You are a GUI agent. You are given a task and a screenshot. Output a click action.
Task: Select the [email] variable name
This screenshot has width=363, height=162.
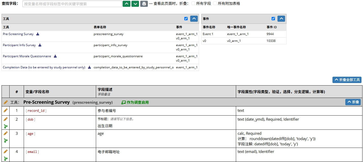click(32, 152)
